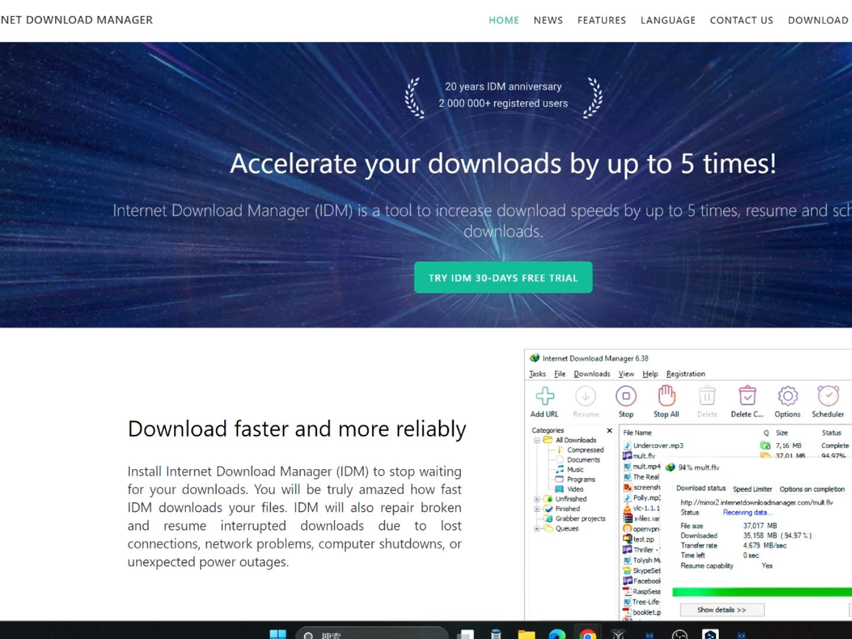Switch to the Speed Limiter tab
This screenshot has width=852, height=639.
coord(752,489)
